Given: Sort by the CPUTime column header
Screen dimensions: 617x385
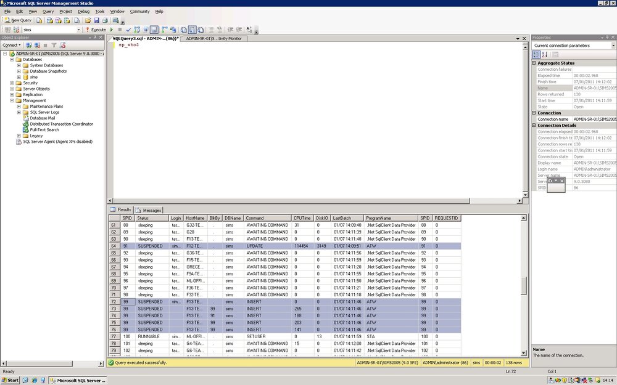Looking at the screenshot, I should (302, 218).
